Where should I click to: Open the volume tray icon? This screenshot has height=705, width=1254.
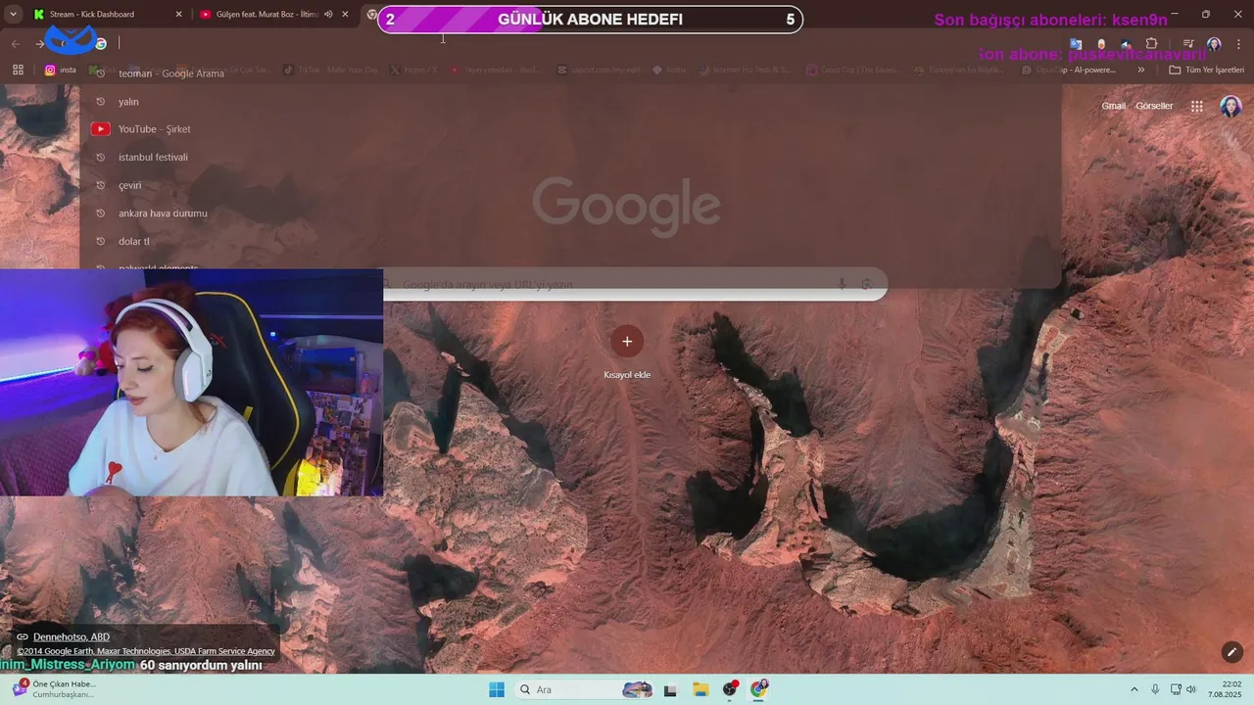(1191, 689)
